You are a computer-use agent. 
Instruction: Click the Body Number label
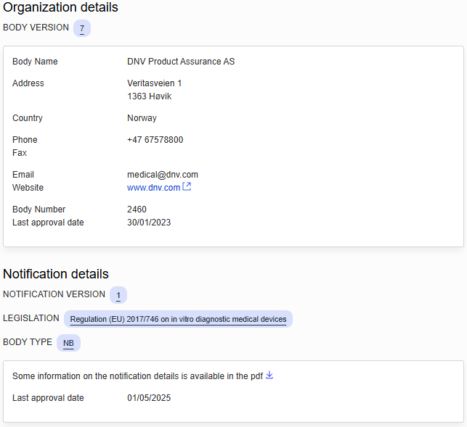(38, 210)
